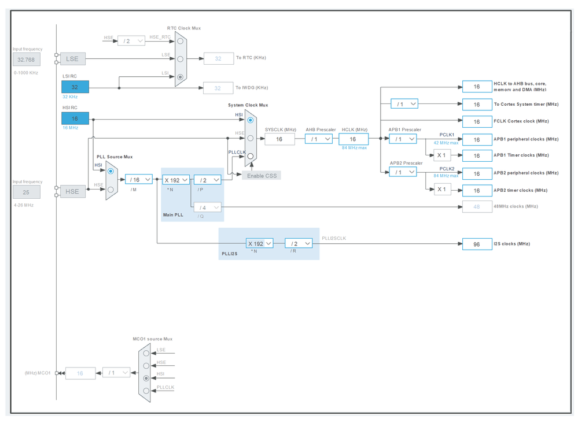Image resolution: width=578 pixels, height=423 pixels.
Task: Open the APB1 Prescaler dropdown
Action: (x=403, y=139)
